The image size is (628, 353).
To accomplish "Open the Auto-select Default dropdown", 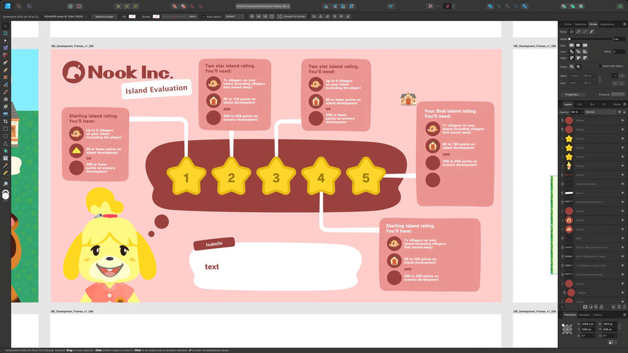I will pyautogui.click(x=234, y=16).
